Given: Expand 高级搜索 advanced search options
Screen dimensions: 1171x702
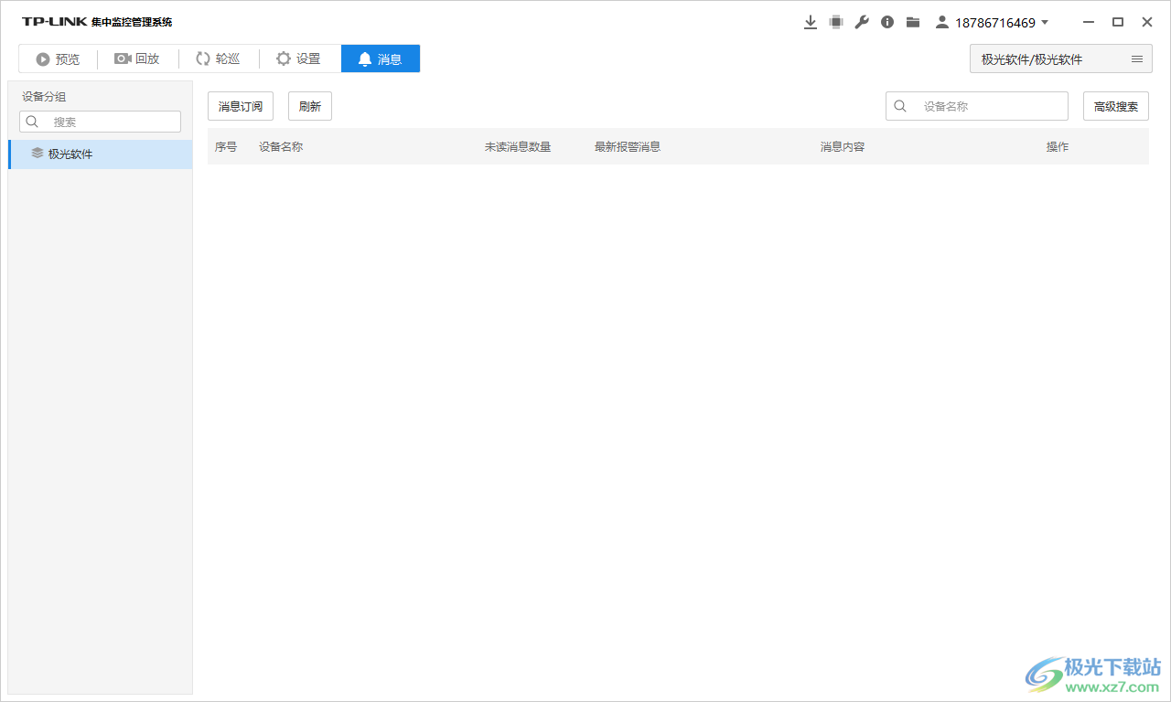Looking at the screenshot, I should (1115, 105).
